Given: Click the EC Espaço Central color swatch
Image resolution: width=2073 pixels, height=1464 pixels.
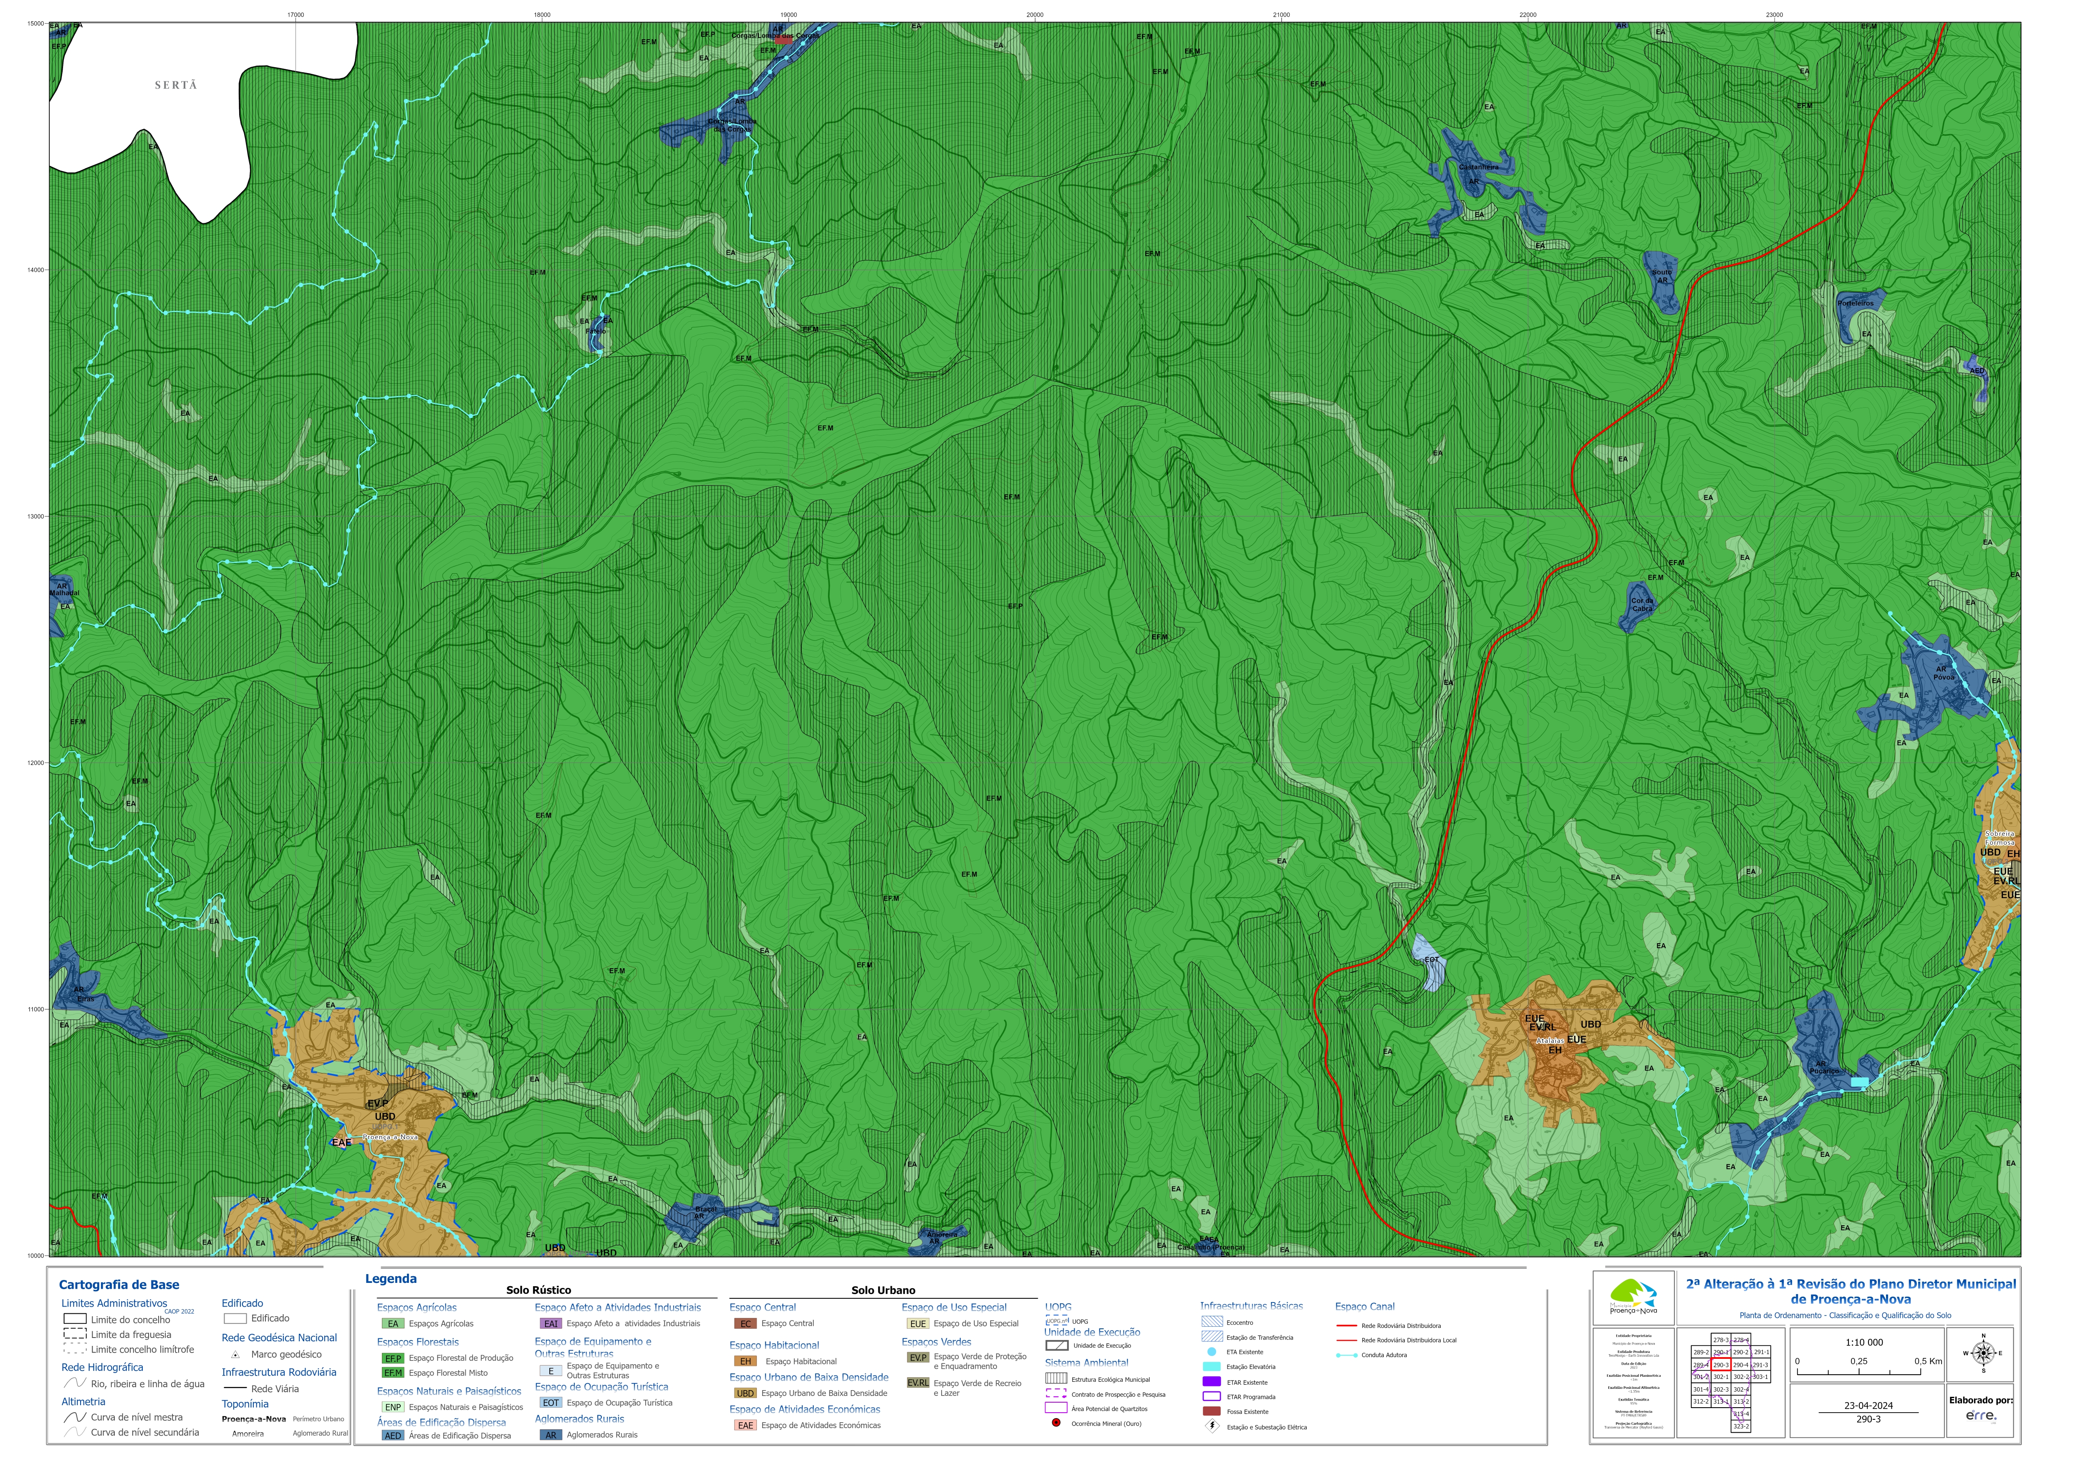Looking at the screenshot, I should (745, 1324).
